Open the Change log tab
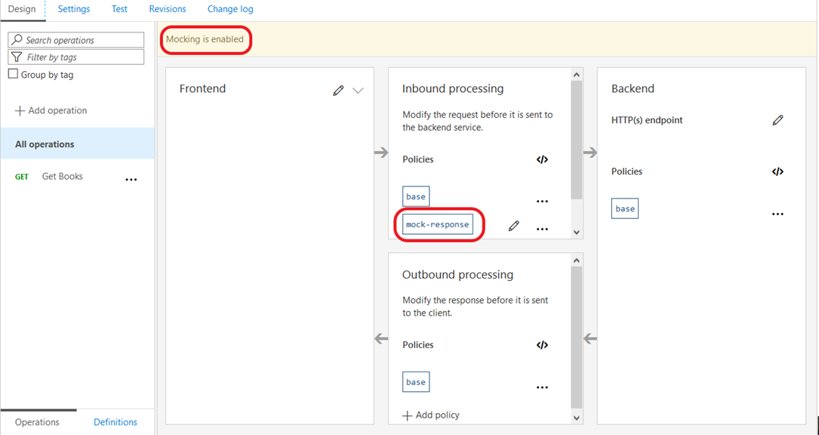Image resolution: width=819 pixels, height=435 pixels. click(230, 9)
